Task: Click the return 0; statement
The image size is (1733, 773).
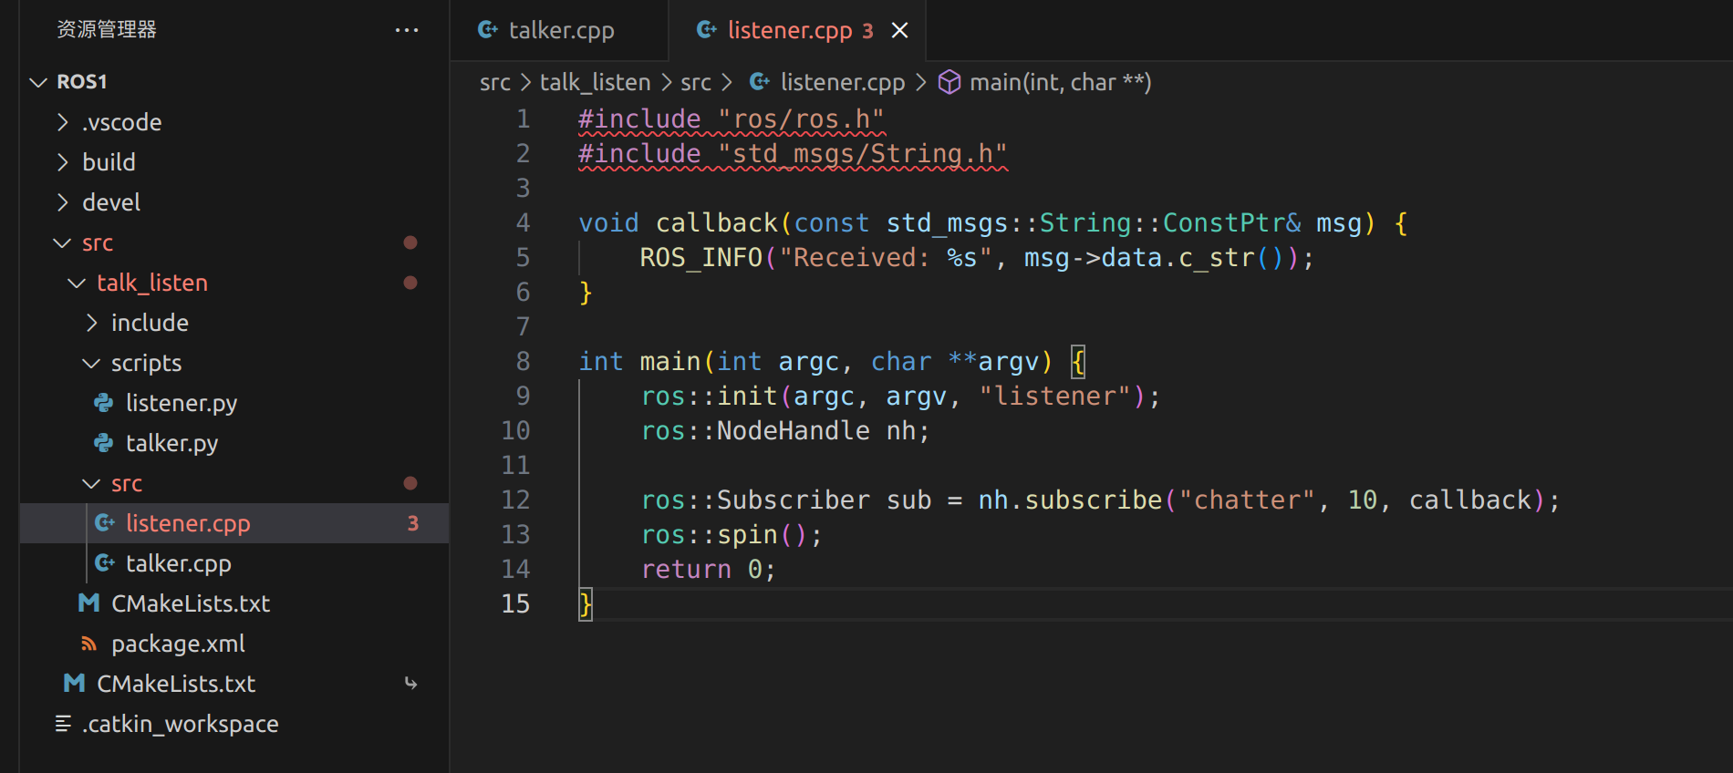Action: click(709, 570)
